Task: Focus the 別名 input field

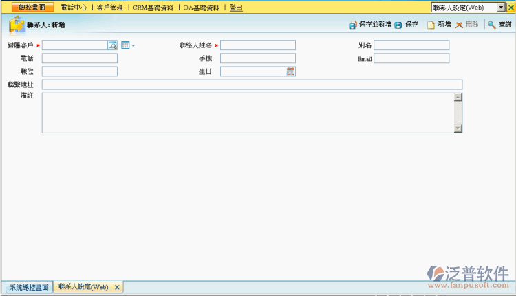Action: point(411,45)
